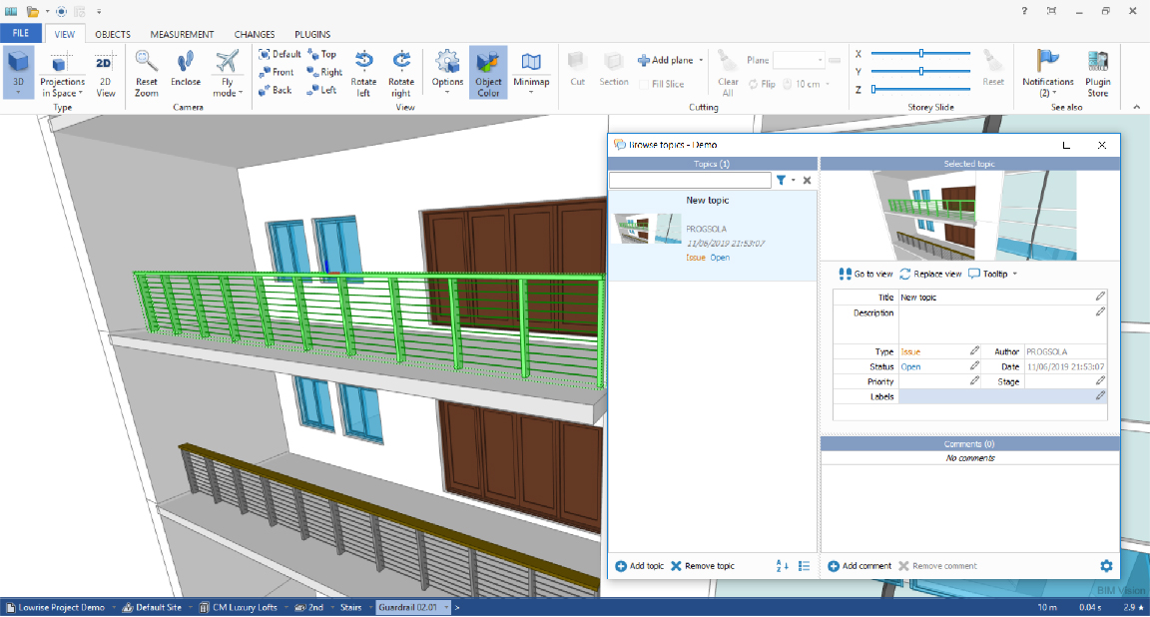Image resolution: width=1150 pixels, height=617 pixels.
Task: Click the Reset Zoom camera tool
Action: [146, 72]
